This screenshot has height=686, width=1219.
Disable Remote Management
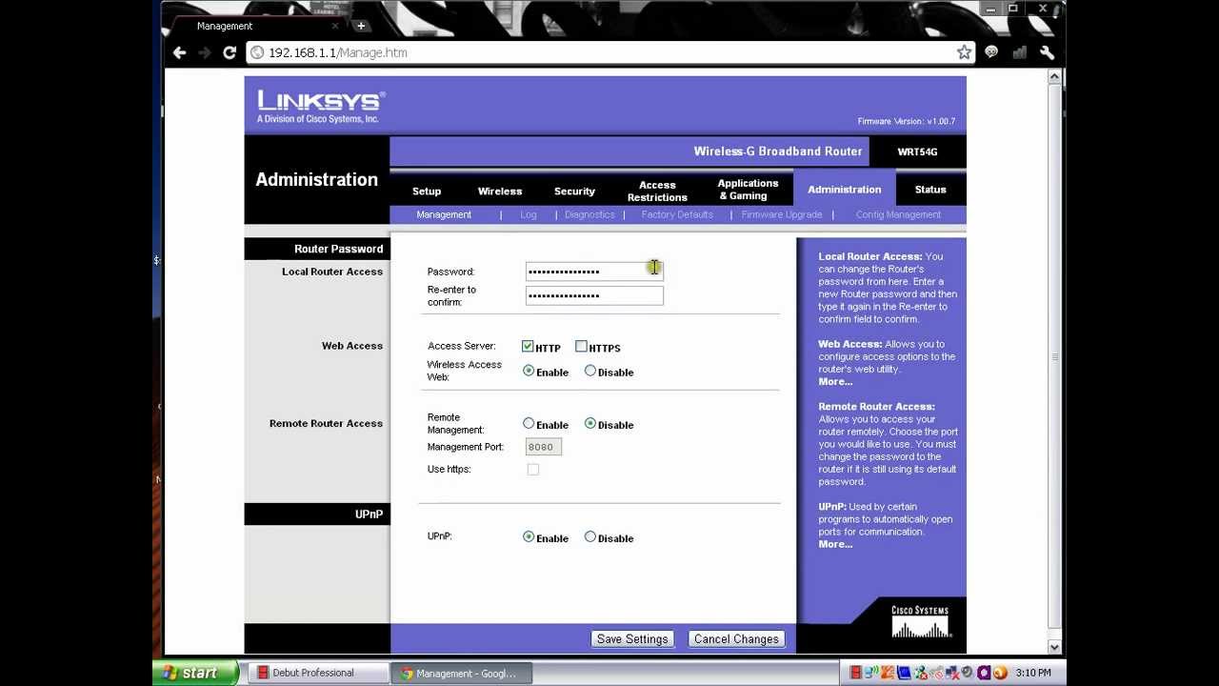pyautogui.click(x=590, y=424)
